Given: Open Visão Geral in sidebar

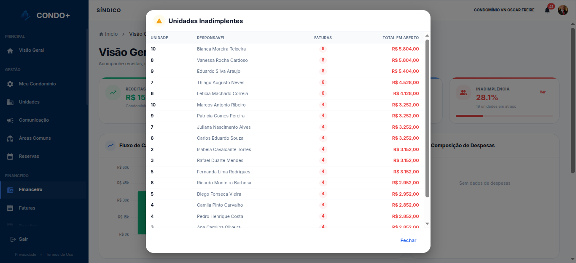Looking at the screenshot, I should pyautogui.click(x=43, y=50).
